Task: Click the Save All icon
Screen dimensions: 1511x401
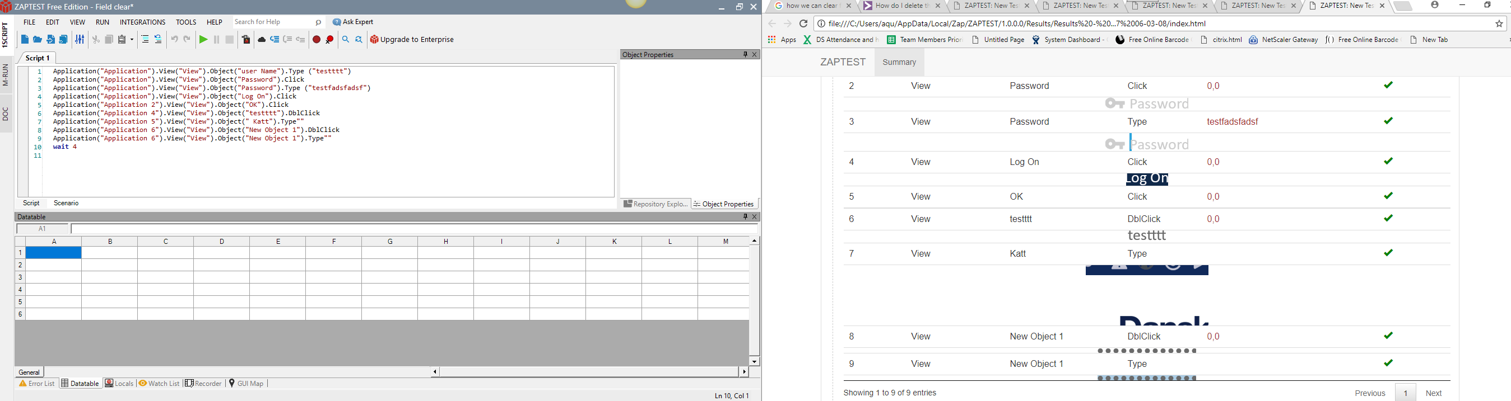Action: [63, 40]
